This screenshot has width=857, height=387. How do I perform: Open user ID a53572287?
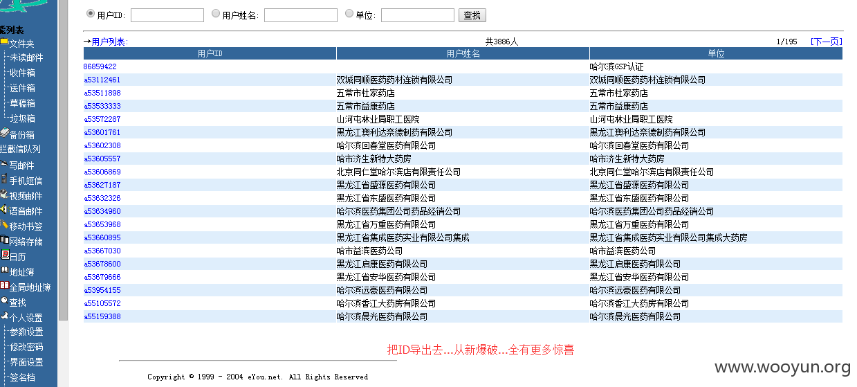102,119
